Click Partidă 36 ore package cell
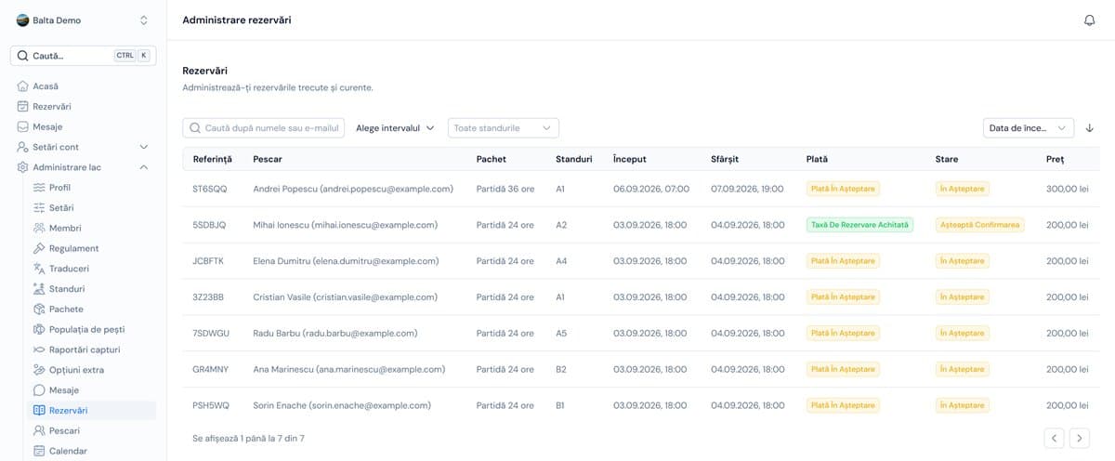Viewport: 1115px width, 461px height. click(505, 189)
